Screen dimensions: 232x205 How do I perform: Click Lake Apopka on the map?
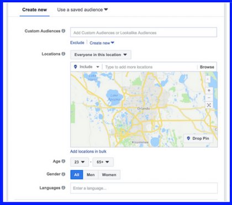114,97
